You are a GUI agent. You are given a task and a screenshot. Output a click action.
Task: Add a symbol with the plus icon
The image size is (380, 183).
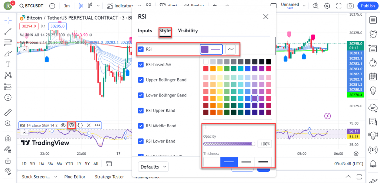point(52,6)
